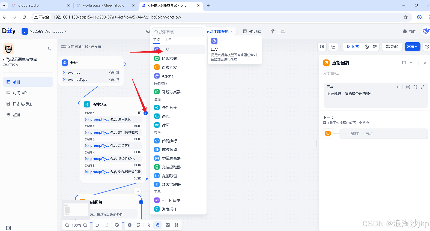Open 知识库 in the top navigation
Image resolution: width=430 pixels, height=231 pixels.
(252, 31)
